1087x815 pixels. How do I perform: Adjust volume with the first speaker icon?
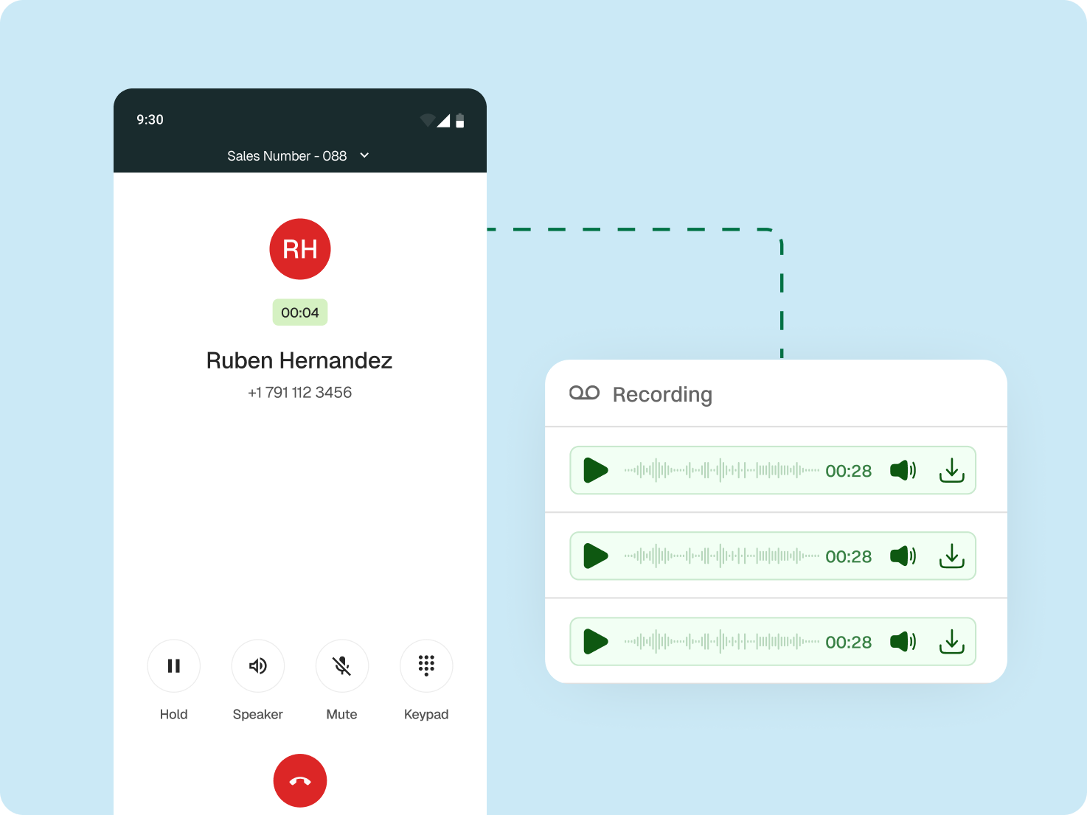click(x=903, y=470)
